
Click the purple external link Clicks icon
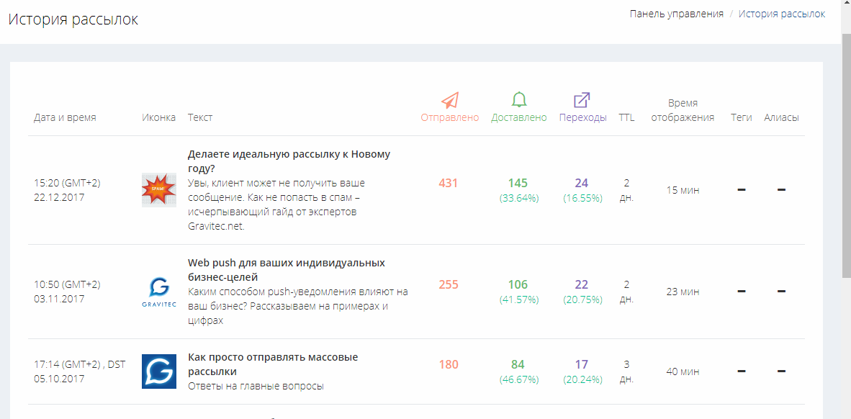pyautogui.click(x=582, y=100)
